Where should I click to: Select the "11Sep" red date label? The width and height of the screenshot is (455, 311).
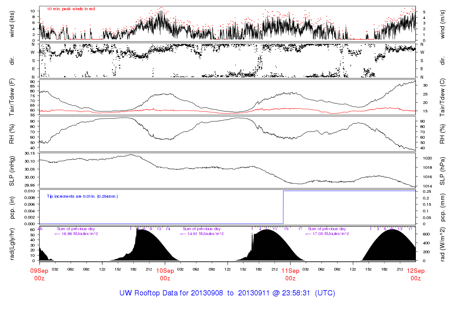pos(291,271)
